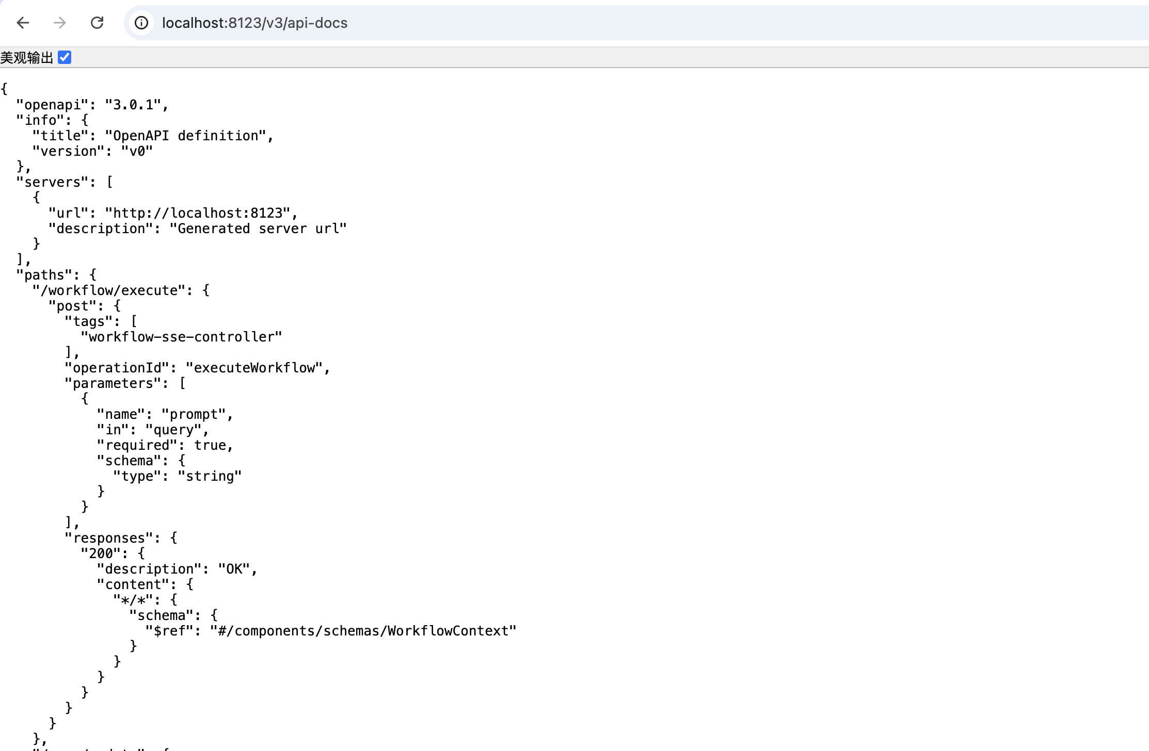Click the "required" true value
The height and width of the screenshot is (751, 1149).
tap(210, 446)
